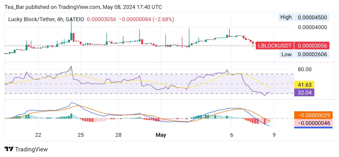Click the 80.00 RSI scale label

pos(305,69)
